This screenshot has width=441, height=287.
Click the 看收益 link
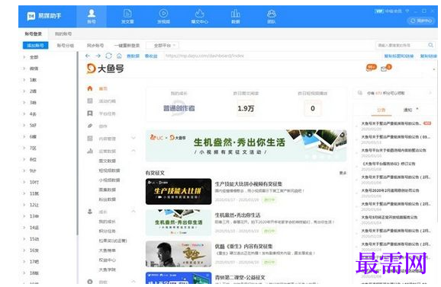[x=151, y=56]
